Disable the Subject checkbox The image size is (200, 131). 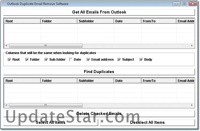pyautogui.click(x=119, y=60)
